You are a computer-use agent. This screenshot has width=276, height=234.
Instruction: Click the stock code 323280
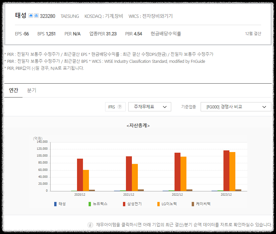point(48,16)
